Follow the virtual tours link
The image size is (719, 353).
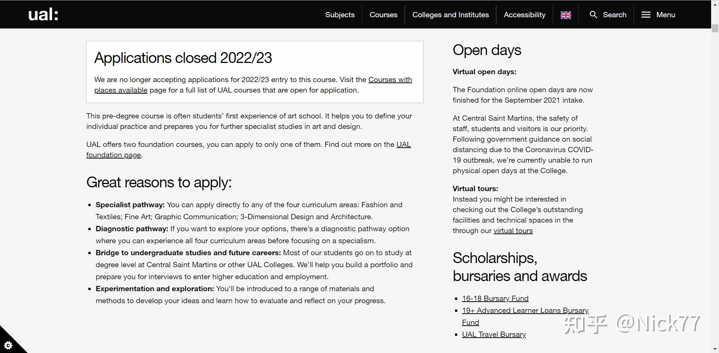click(x=513, y=230)
